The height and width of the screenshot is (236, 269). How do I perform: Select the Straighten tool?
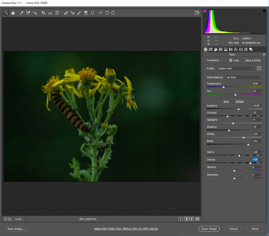click(50, 13)
